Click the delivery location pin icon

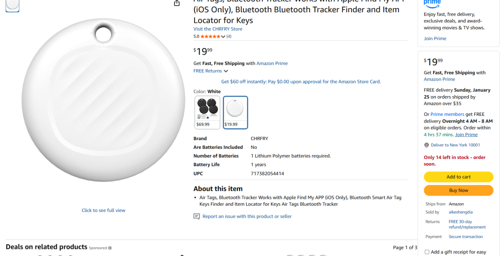tap(427, 145)
